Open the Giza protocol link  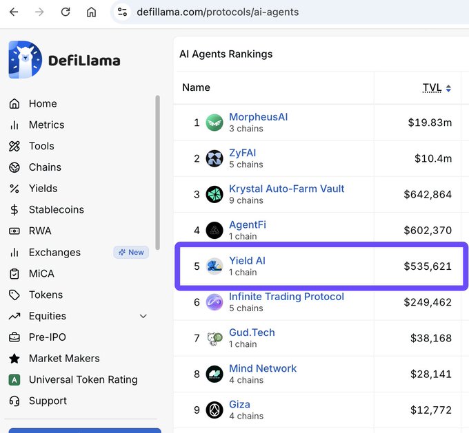tap(239, 404)
